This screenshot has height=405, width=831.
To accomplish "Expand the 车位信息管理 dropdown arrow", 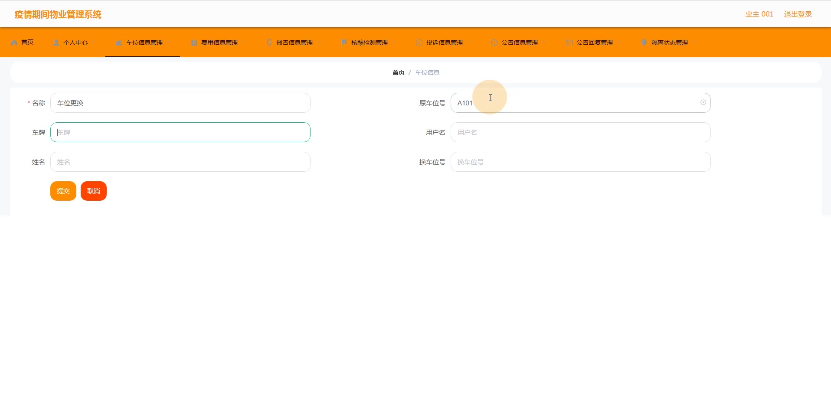I will (169, 42).
